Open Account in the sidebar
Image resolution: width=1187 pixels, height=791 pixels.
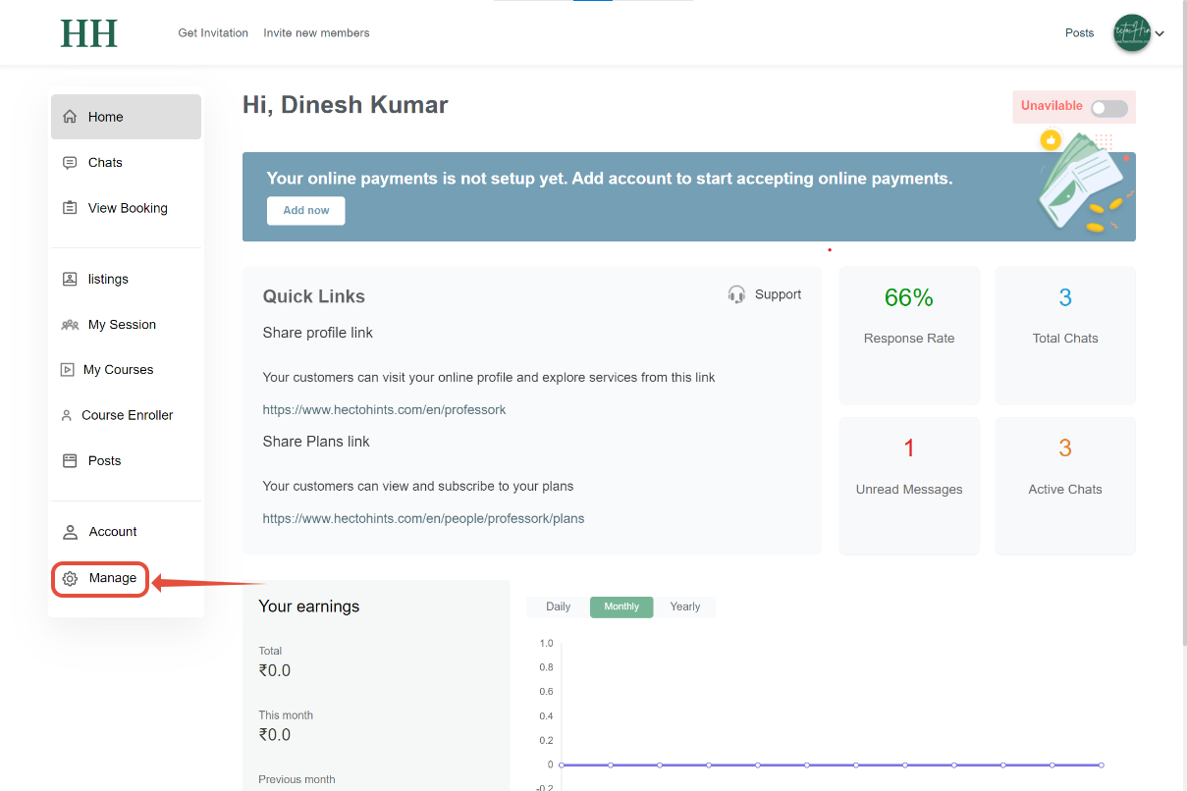click(x=126, y=532)
